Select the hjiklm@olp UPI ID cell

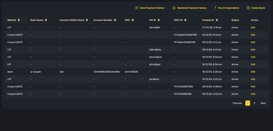[x=155, y=50]
